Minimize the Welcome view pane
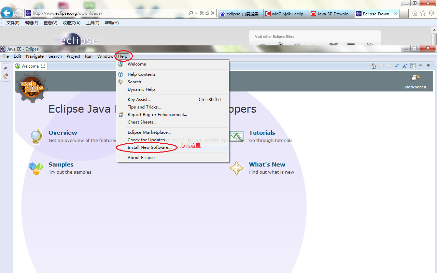The width and height of the screenshot is (437, 273). 421,65
